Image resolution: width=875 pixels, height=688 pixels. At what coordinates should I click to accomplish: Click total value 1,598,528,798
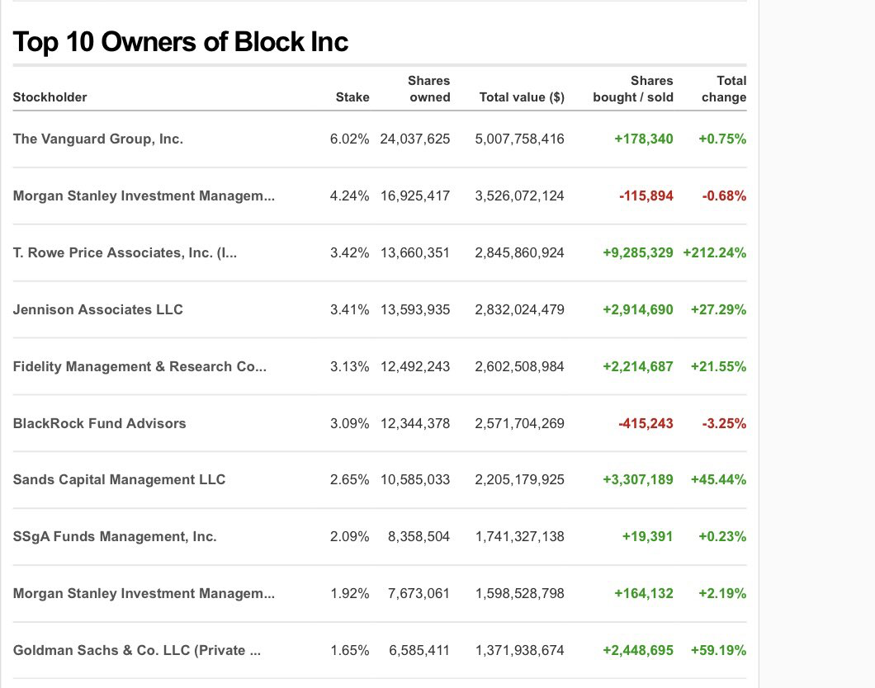tap(519, 593)
